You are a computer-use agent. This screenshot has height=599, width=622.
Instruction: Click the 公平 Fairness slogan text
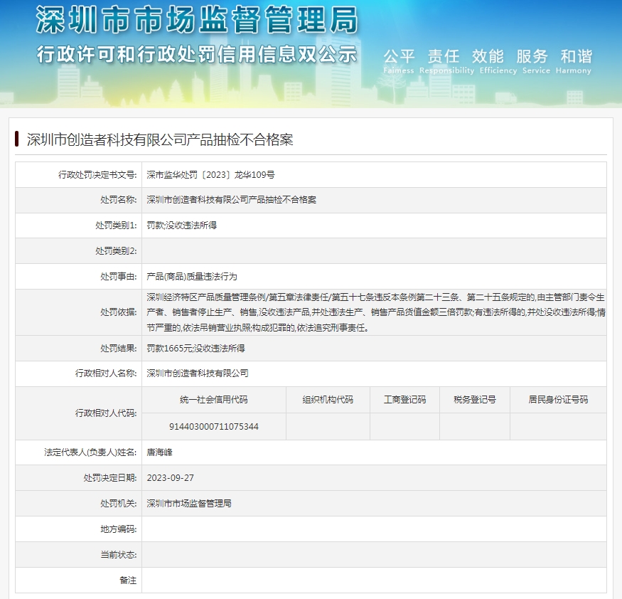click(x=399, y=61)
